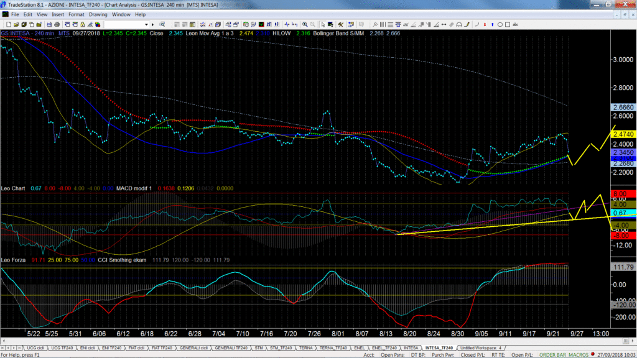Switch to the UCG cicli workspace tab
The width and height of the screenshot is (637, 358).
[35, 348]
